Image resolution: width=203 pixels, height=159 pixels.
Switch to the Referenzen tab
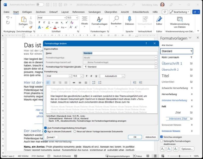78,12
